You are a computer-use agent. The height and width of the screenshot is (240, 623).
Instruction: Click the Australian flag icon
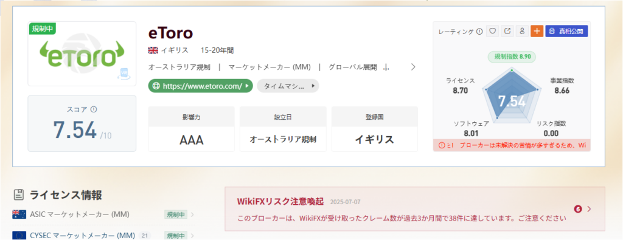19,214
